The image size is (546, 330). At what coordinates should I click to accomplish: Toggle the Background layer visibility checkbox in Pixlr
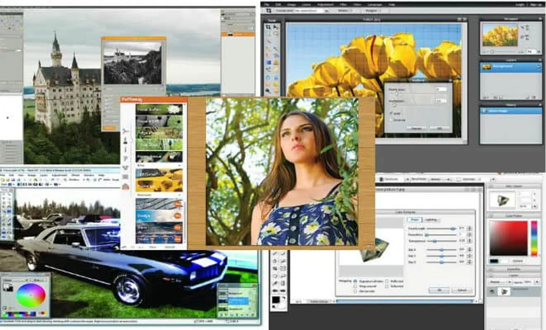tap(538, 67)
